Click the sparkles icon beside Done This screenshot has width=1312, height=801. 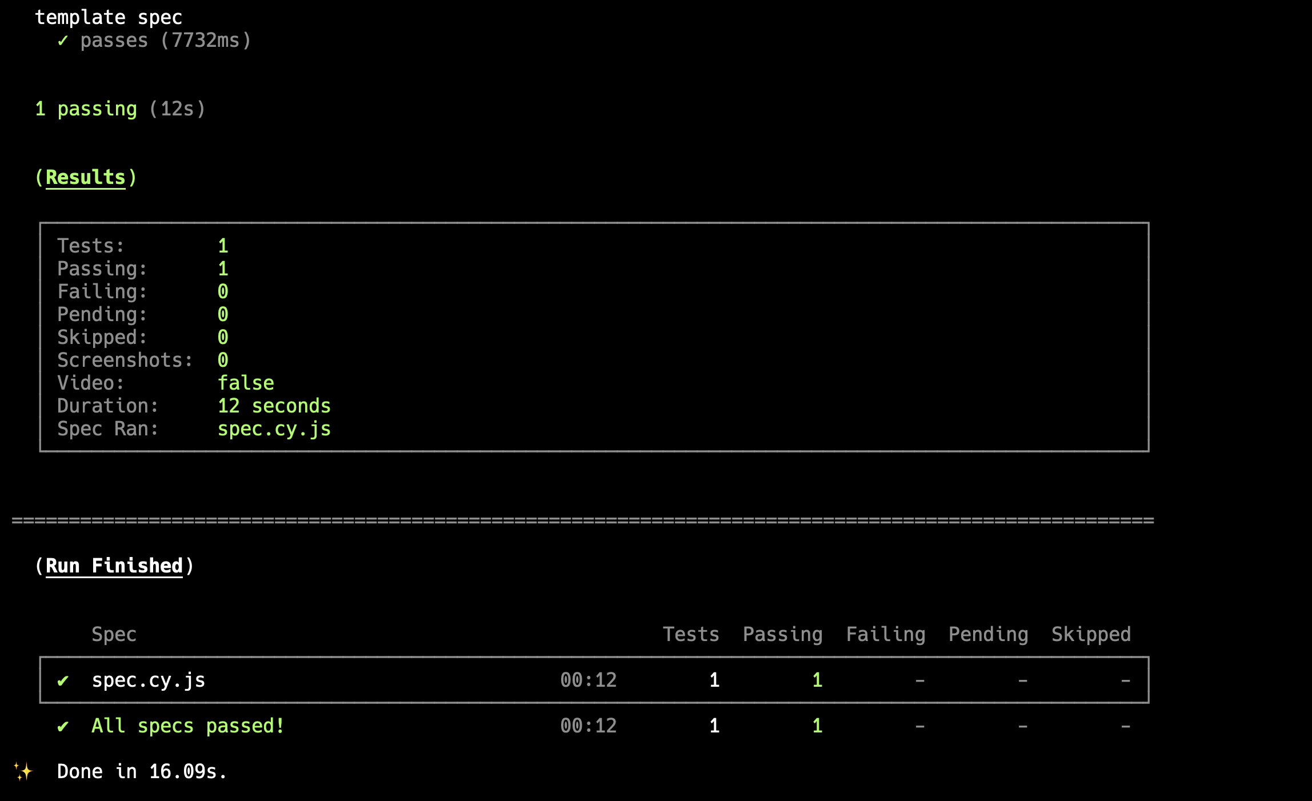[x=23, y=771]
